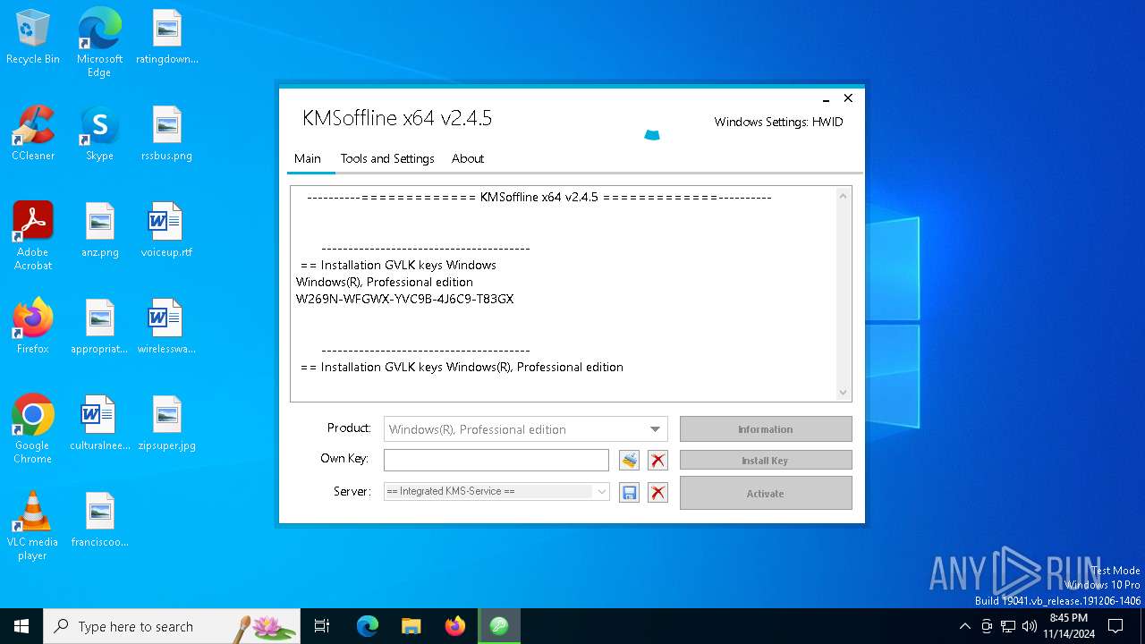This screenshot has width=1145, height=644.
Task: Save the server with the floppy disk icon
Action: (x=629, y=493)
